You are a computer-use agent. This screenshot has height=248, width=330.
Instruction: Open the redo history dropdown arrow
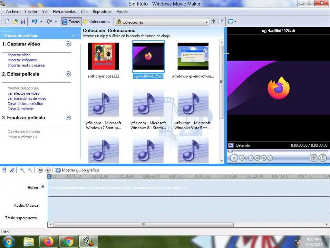pyautogui.click(x=56, y=22)
